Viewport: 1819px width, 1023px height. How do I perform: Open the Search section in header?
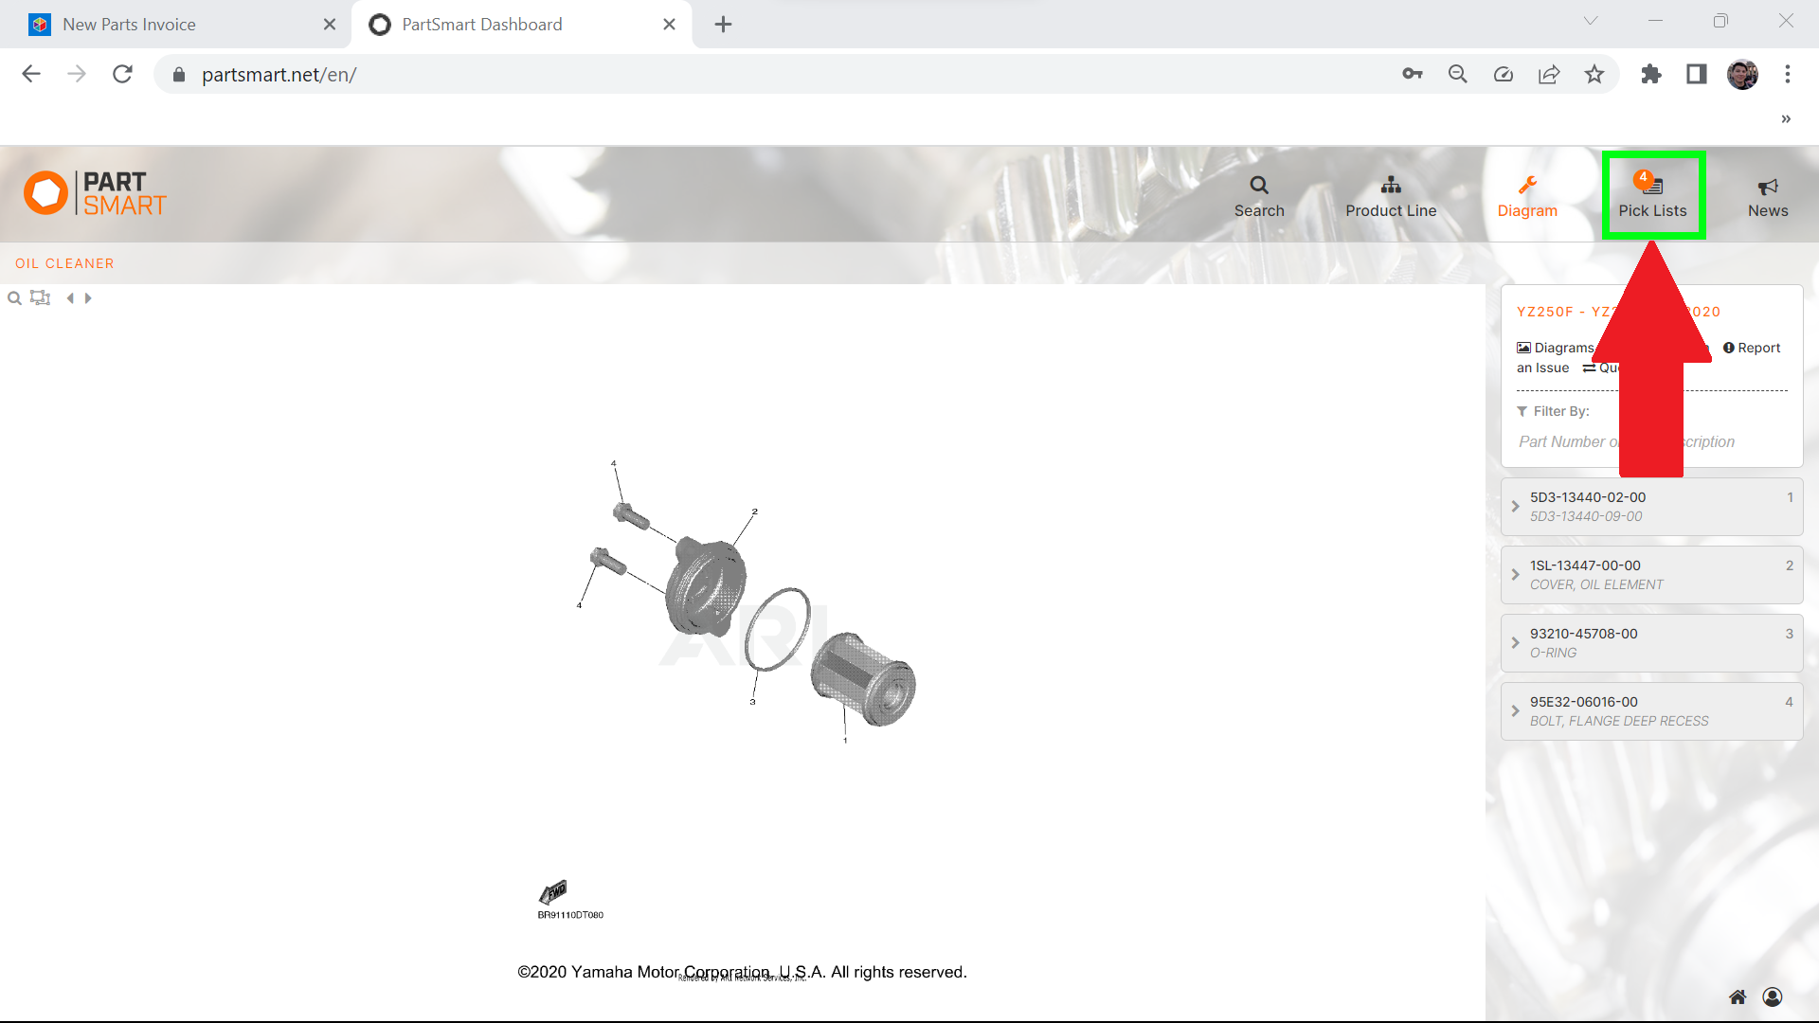pos(1258,196)
